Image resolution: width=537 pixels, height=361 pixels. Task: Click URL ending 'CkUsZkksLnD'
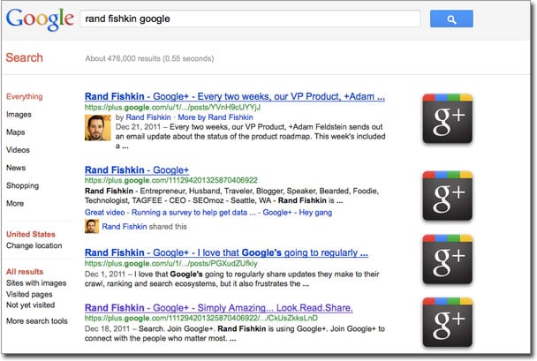[201, 319]
